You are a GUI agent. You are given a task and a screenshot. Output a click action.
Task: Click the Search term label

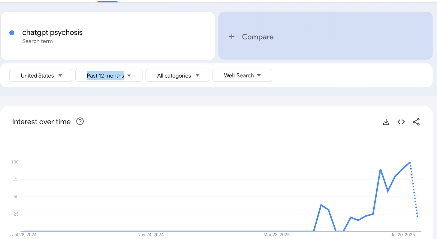(x=38, y=41)
